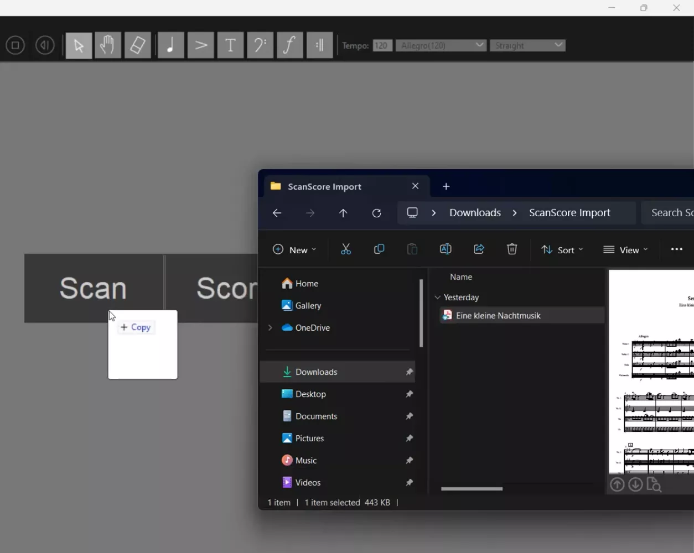Go up one folder level

tap(343, 213)
